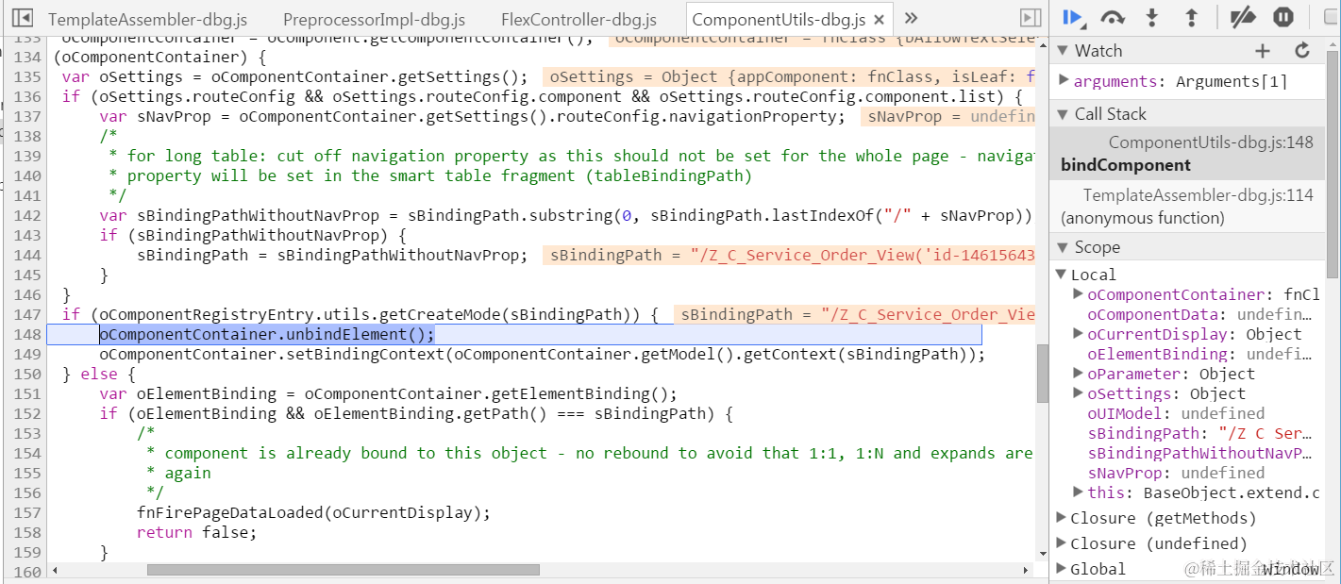Viewport: 1341px width, 584px height.
Task: Click line number 152 in gutter
Action: 27,413
